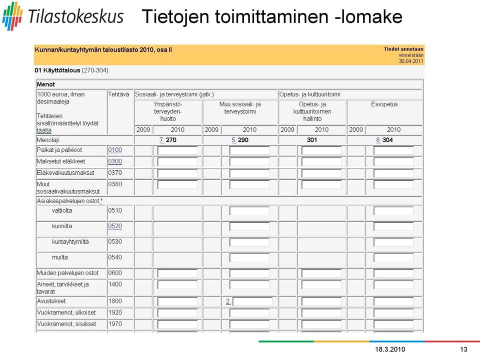Viewport: 480px width, 352px height.
Task: Open footnote 8 link beside column 304
Action: tap(378, 140)
